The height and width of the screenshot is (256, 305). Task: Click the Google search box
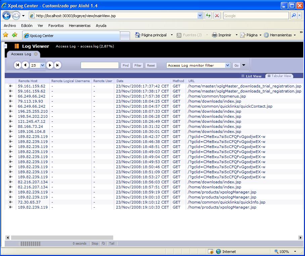[256, 16]
